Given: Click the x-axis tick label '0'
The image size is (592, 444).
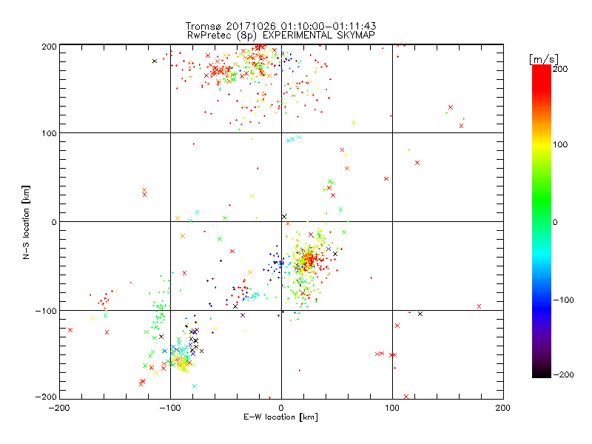Looking at the screenshot, I should (x=281, y=408).
